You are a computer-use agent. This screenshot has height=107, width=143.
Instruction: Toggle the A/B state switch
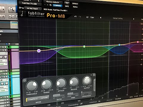click(87, 17)
